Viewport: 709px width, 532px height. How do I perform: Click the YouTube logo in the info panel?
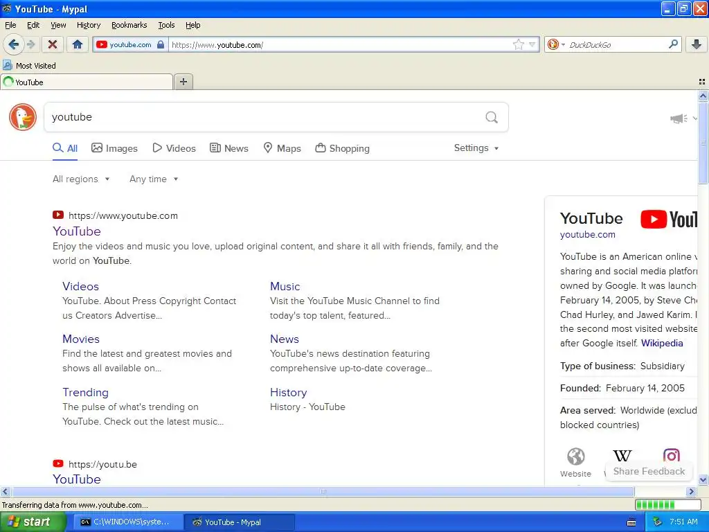pos(669,220)
